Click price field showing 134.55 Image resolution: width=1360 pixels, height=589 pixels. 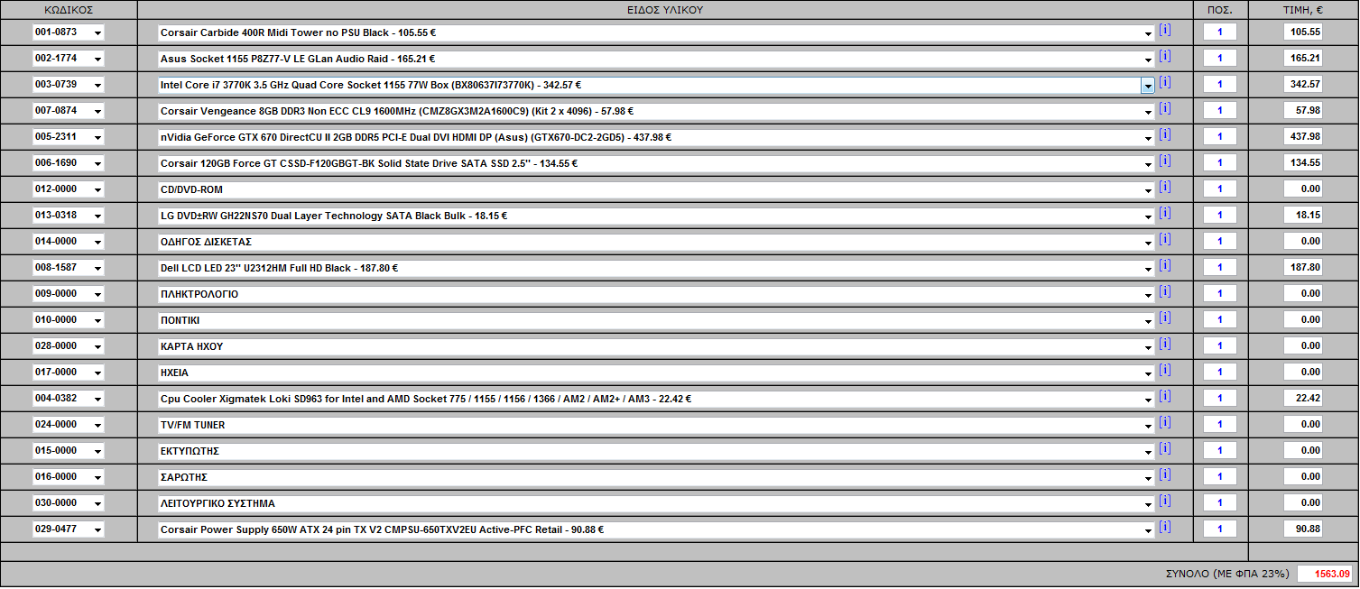[x=1303, y=163]
